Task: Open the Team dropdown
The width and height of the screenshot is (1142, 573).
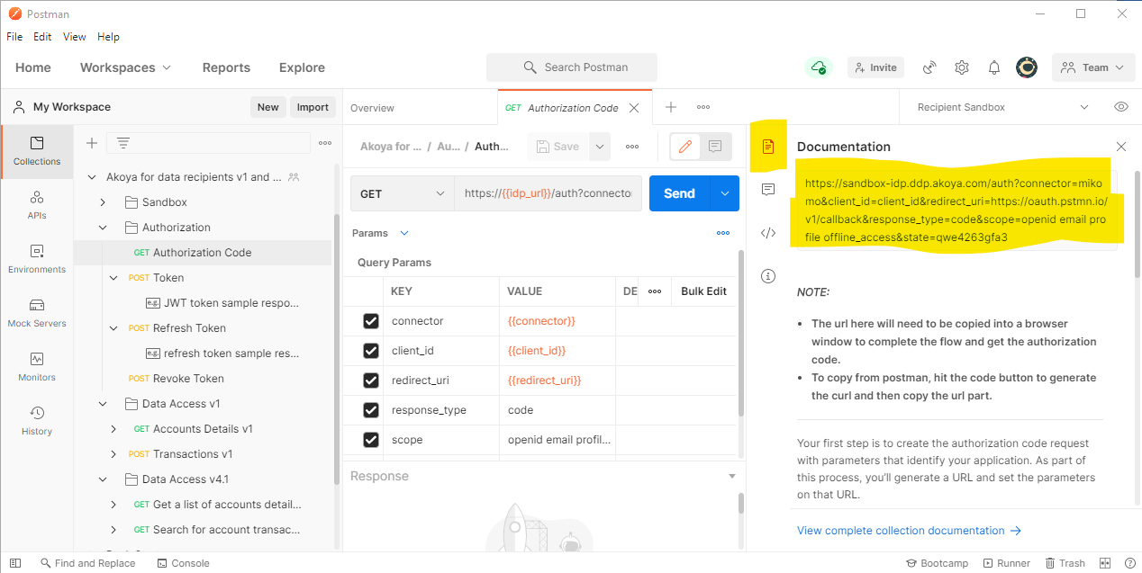Action: (x=1092, y=67)
